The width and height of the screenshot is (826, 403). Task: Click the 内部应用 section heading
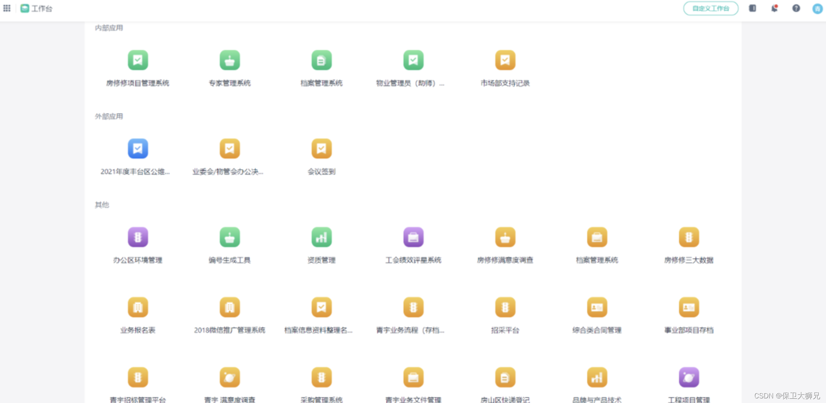[109, 28]
